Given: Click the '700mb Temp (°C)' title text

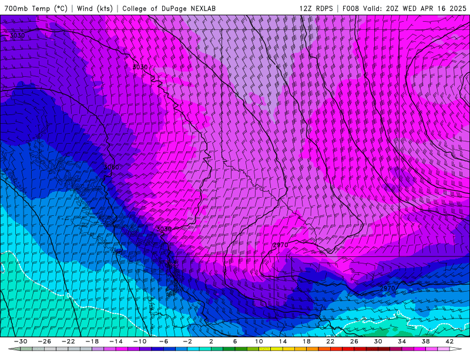Looking at the screenshot, I should coord(36,8).
